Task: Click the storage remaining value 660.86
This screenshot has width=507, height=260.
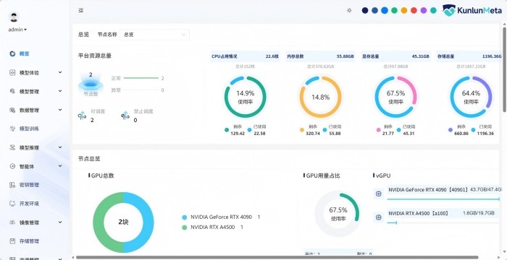Action: click(x=461, y=133)
